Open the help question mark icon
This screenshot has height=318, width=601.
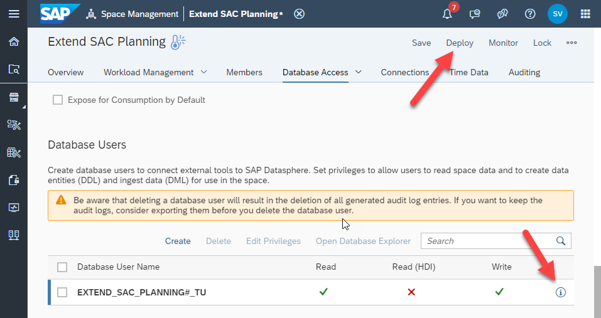tap(529, 14)
